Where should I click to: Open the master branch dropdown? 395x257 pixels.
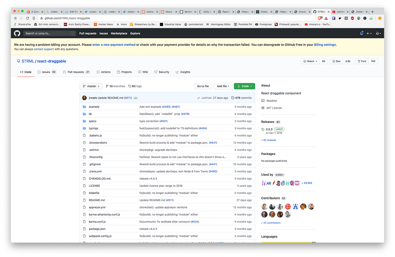point(91,86)
